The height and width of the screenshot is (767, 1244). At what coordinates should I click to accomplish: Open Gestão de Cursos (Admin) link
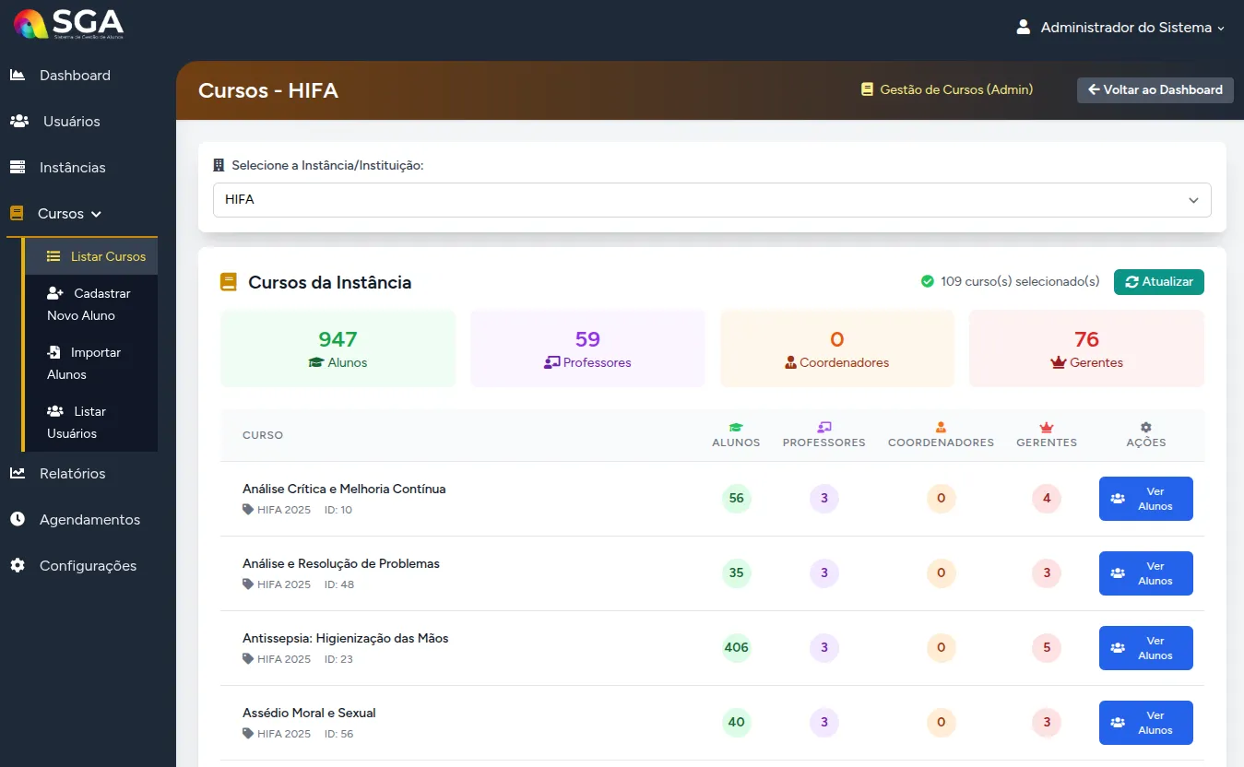coord(947,89)
